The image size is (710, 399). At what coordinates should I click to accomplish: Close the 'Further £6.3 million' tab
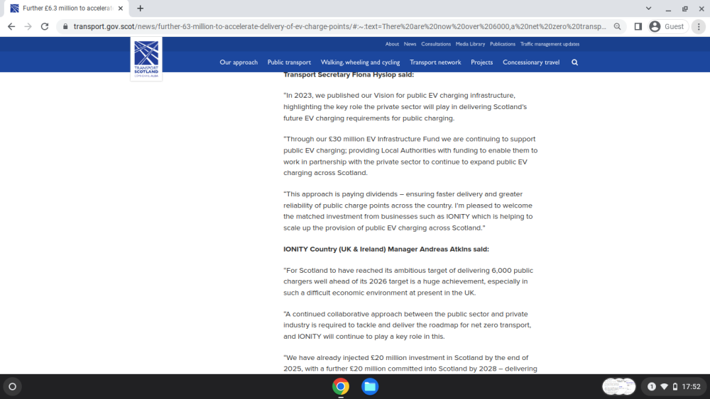[x=121, y=8]
